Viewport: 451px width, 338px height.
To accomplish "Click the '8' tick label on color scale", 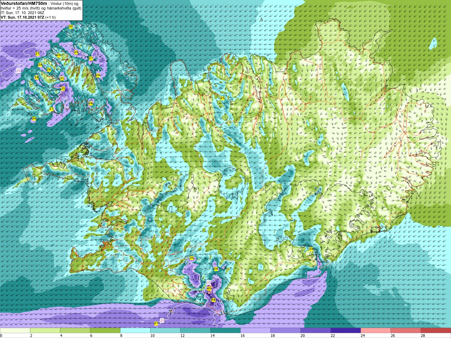I will point(122,336).
